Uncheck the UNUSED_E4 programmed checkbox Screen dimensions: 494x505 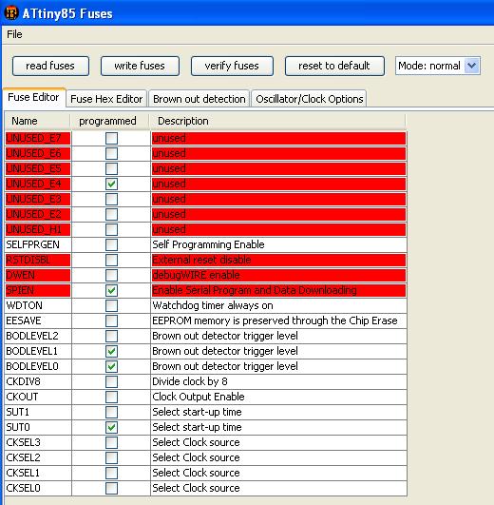pos(111,184)
